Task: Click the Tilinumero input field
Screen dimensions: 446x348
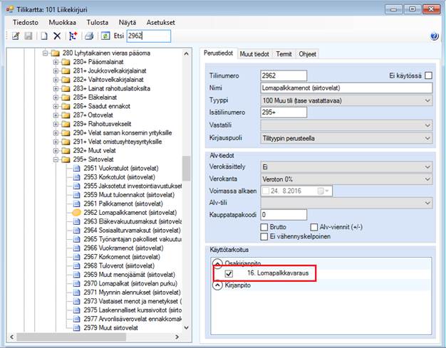Action: [x=284, y=75]
